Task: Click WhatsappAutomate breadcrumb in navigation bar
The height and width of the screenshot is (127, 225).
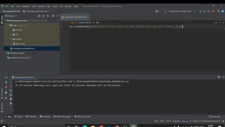Action: [11, 11]
